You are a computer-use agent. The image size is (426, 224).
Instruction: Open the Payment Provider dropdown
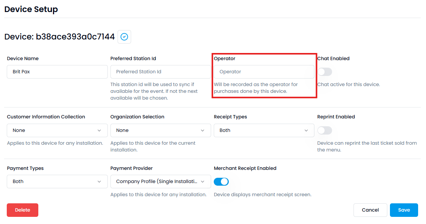[160, 182]
